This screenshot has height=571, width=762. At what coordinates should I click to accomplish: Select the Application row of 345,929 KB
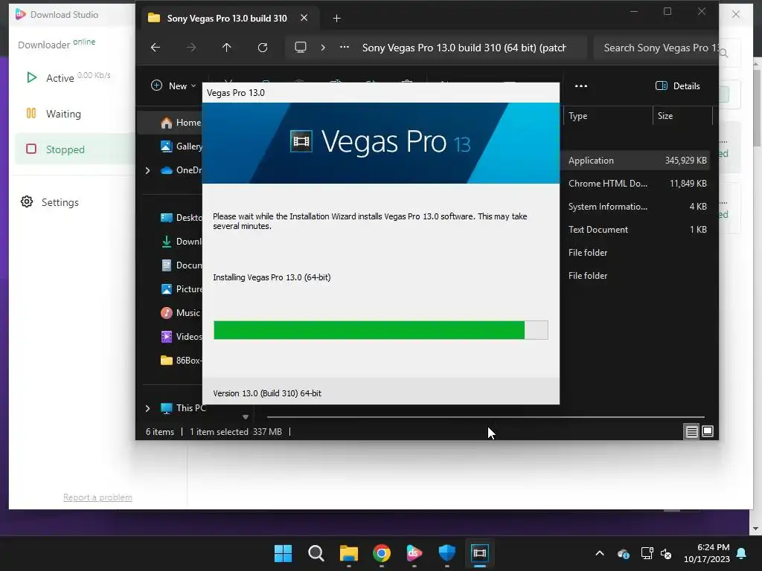[x=635, y=161]
